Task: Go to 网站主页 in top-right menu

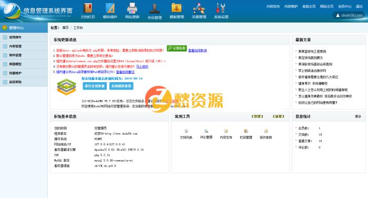Action: click(x=326, y=6)
